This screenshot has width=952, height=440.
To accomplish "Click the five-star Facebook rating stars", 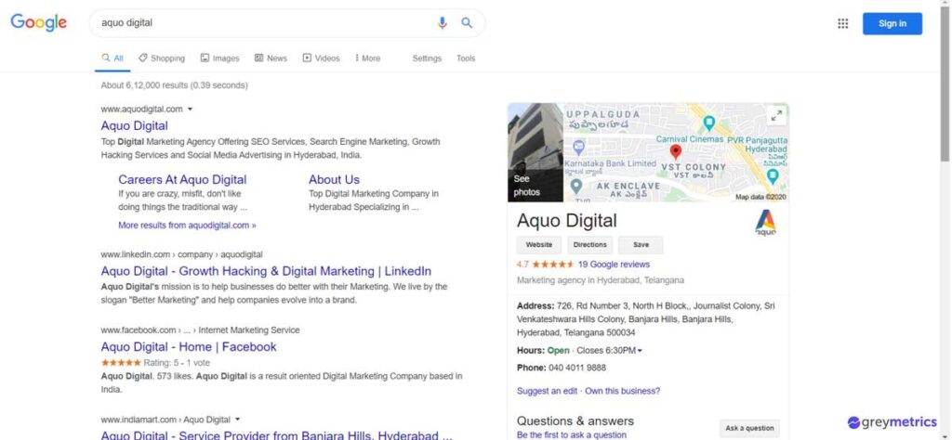I will tap(121, 362).
